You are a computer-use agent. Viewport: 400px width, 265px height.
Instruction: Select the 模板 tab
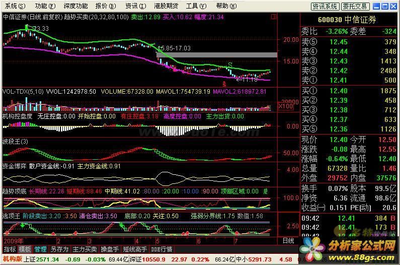pos(25,249)
